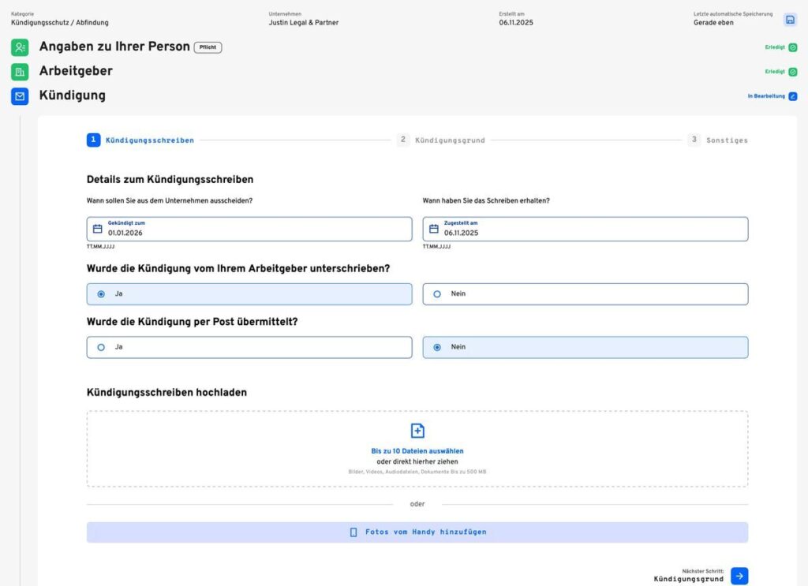
Task: Collapse the Kündigung section header
Action: pos(73,95)
